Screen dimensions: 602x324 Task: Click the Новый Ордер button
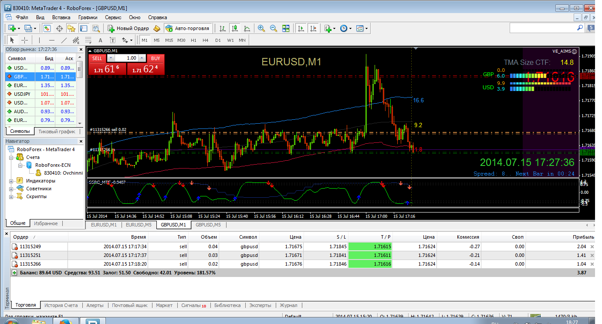128,28
